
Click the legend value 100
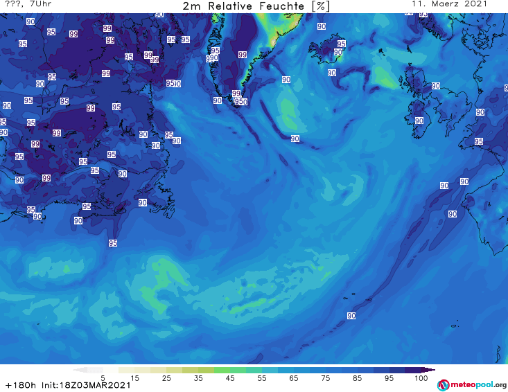point(421,378)
